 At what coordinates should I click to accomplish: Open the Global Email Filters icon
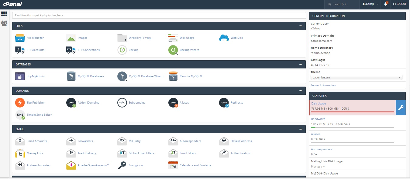[122, 153]
